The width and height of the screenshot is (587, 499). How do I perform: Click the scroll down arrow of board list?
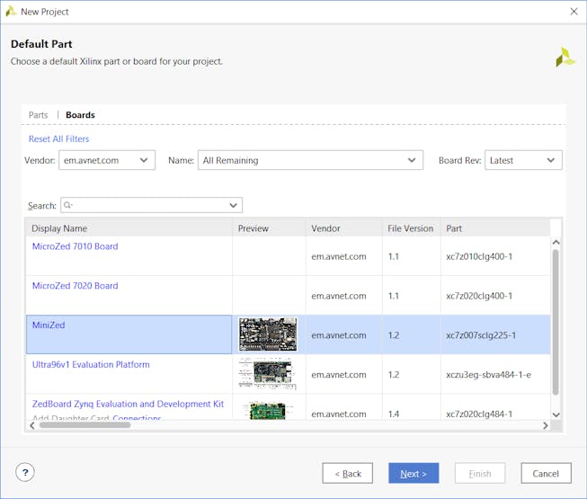pyautogui.click(x=556, y=414)
